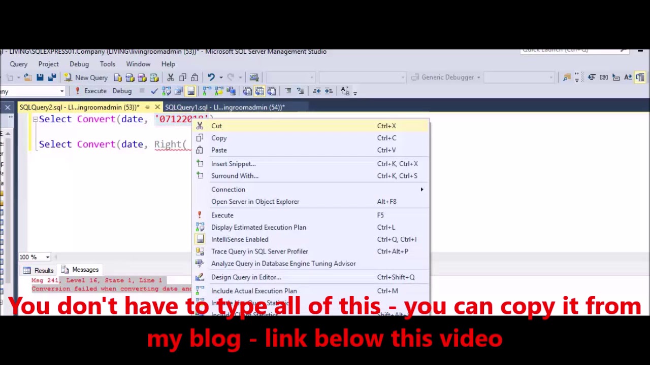Click the Comment out selected lines icon

(288, 91)
